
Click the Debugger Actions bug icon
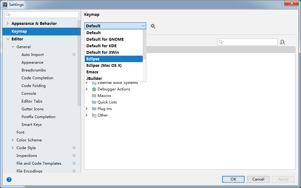click(x=94, y=89)
